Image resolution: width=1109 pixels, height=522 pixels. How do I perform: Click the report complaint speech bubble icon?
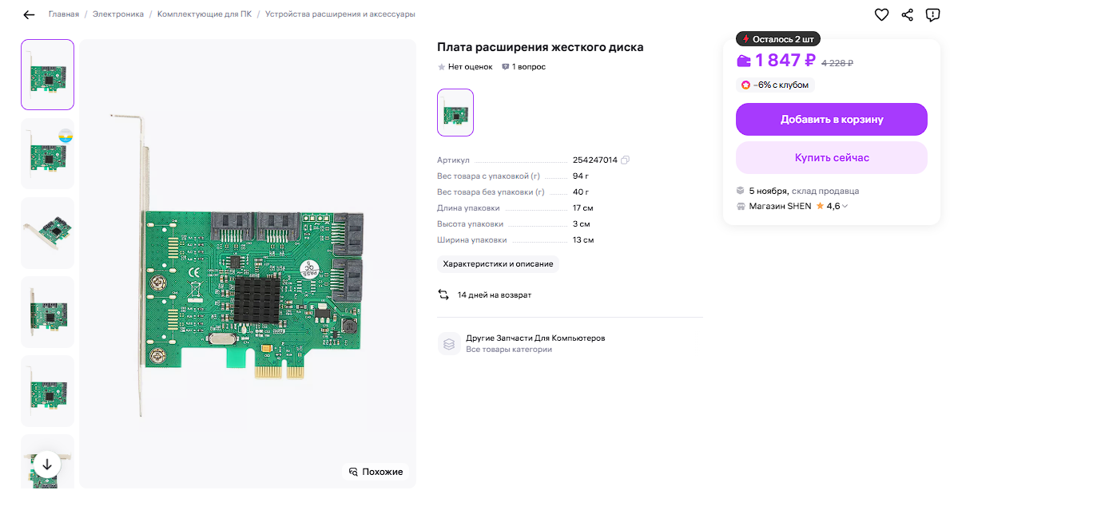coord(932,15)
